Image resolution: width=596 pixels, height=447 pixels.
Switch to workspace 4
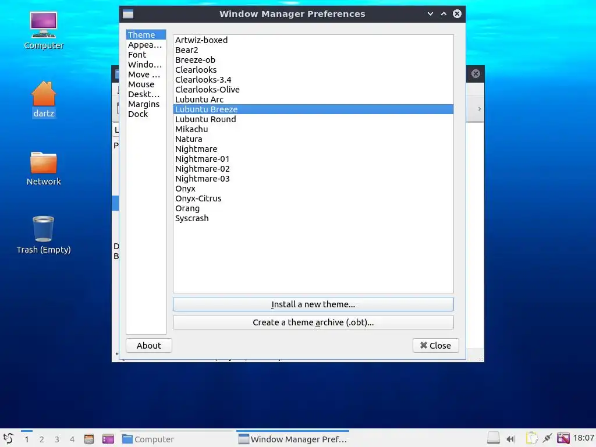(72, 439)
